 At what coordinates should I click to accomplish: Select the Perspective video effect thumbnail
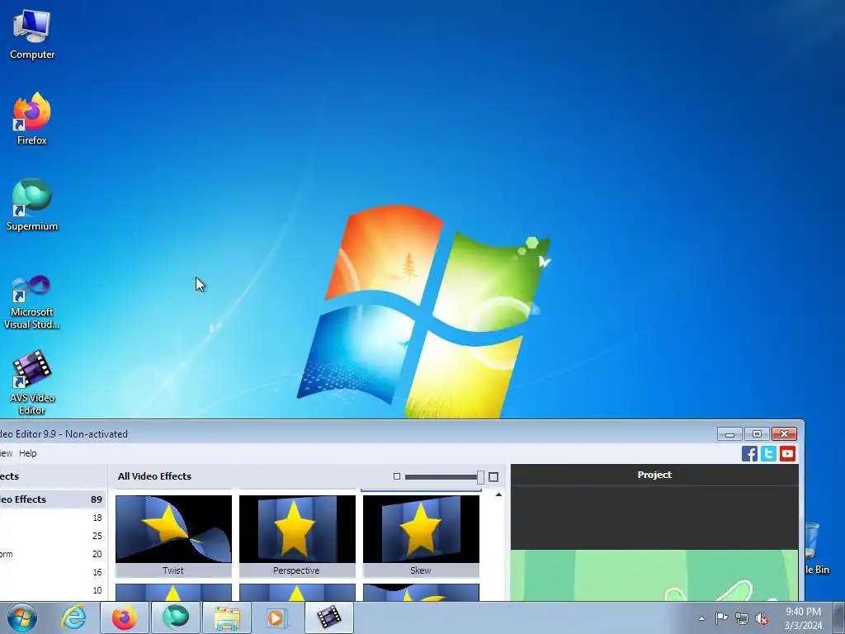tap(297, 536)
